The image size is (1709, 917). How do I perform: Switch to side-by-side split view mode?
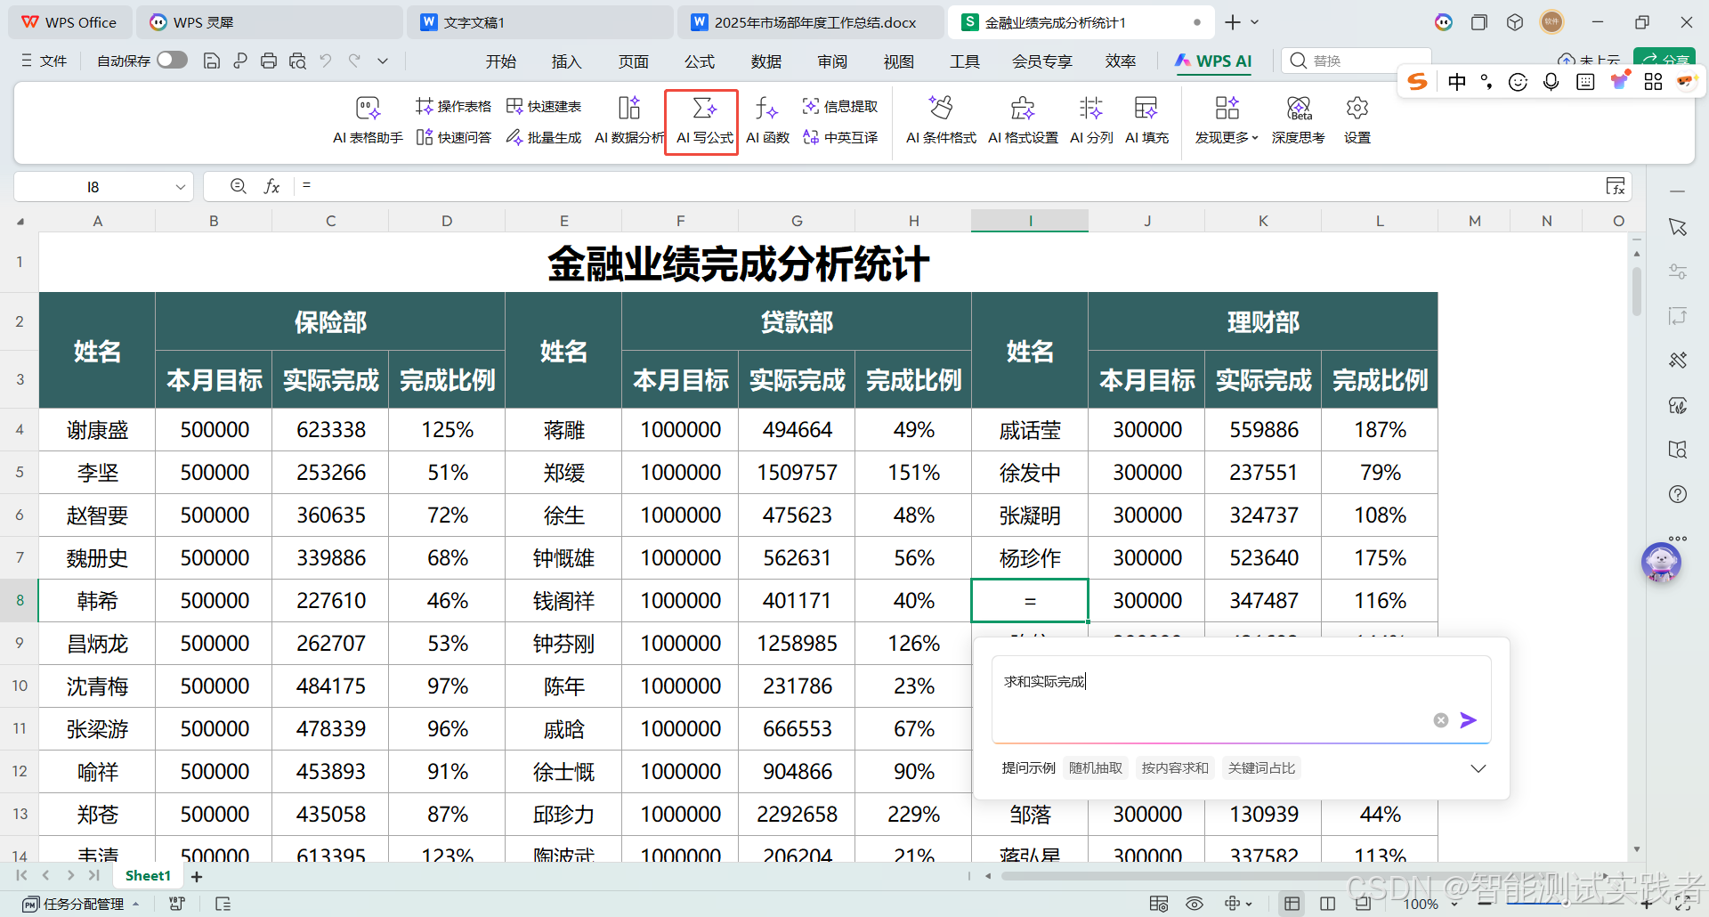1328,903
